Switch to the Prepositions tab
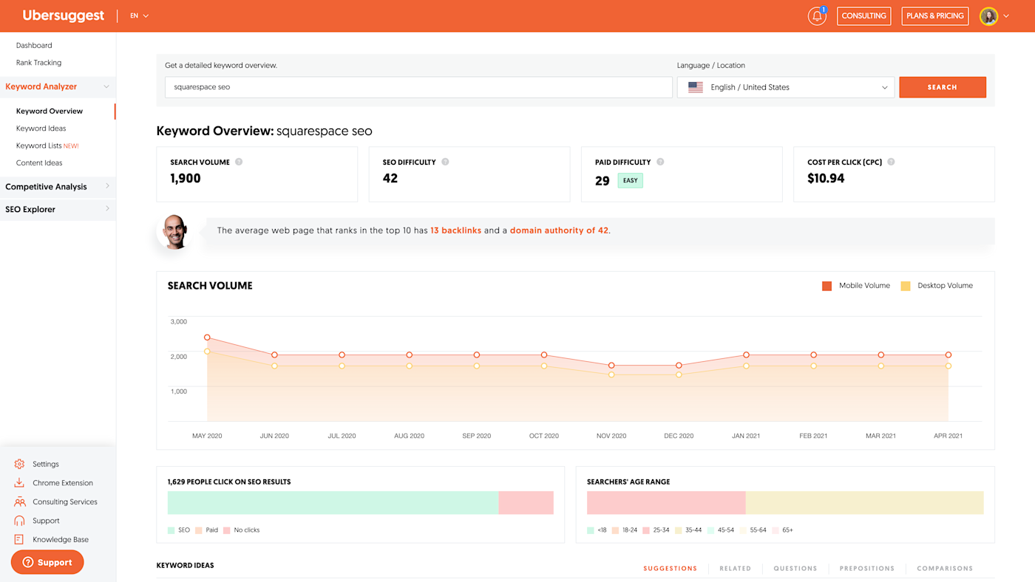 867,569
